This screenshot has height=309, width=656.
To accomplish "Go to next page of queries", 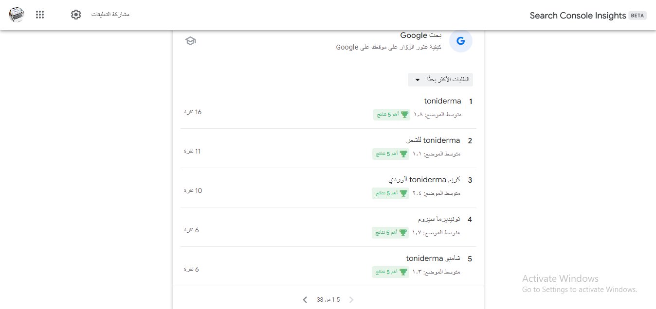I will point(305,300).
